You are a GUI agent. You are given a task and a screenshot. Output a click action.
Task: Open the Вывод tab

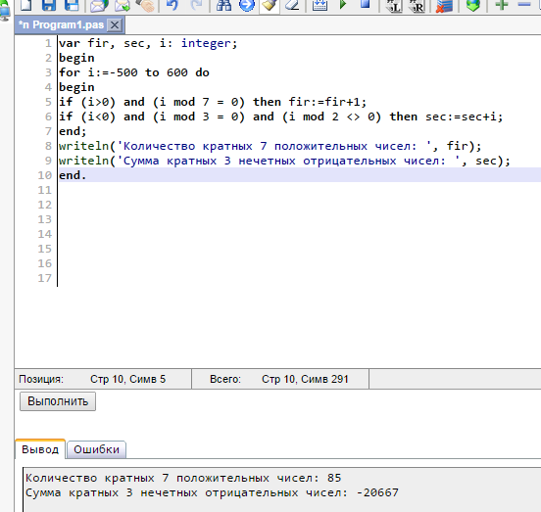pos(40,449)
